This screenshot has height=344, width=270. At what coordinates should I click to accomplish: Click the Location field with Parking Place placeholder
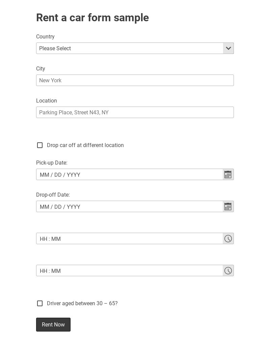(135, 112)
